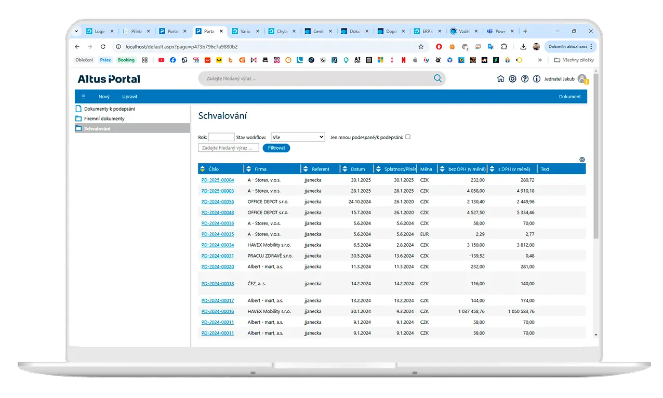Sort table by Firma column arrows
The height and width of the screenshot is (398, 663).
249,169
